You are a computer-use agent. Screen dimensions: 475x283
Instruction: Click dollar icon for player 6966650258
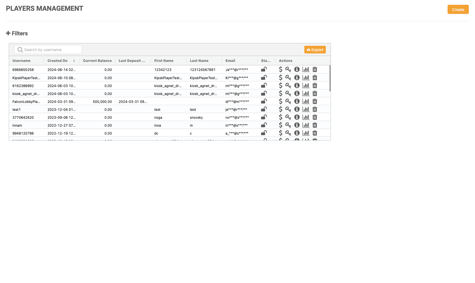pyautogui.click(x=280, y=70)
